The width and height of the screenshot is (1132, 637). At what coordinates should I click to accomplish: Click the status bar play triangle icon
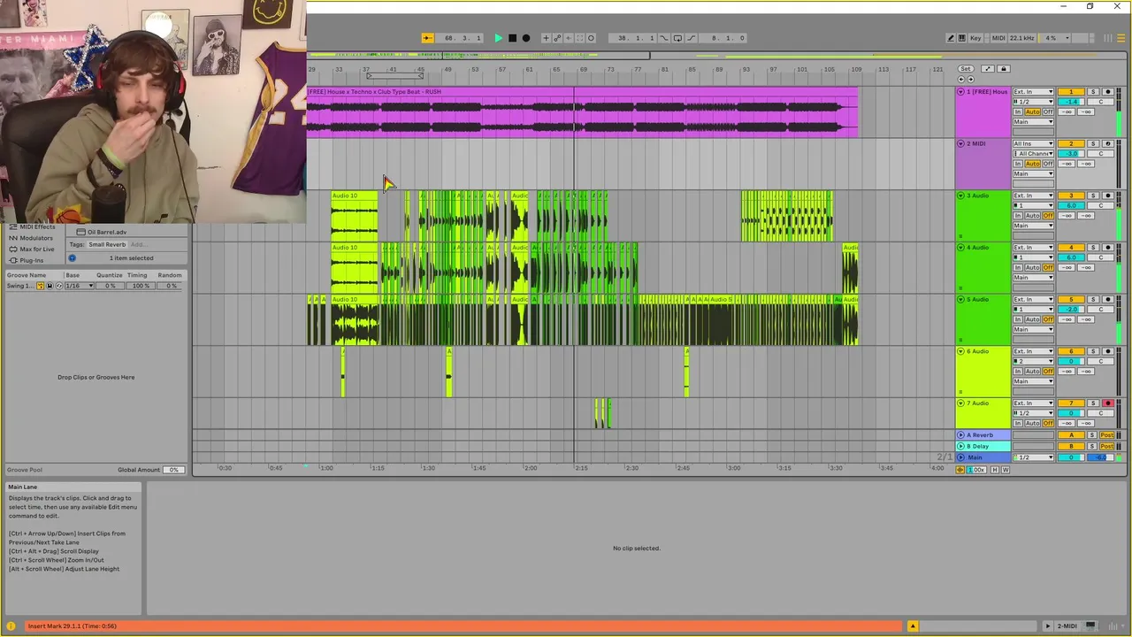click(1048, 626)
